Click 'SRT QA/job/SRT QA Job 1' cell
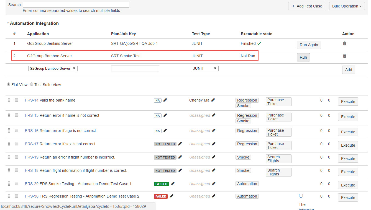 [134, 43]
